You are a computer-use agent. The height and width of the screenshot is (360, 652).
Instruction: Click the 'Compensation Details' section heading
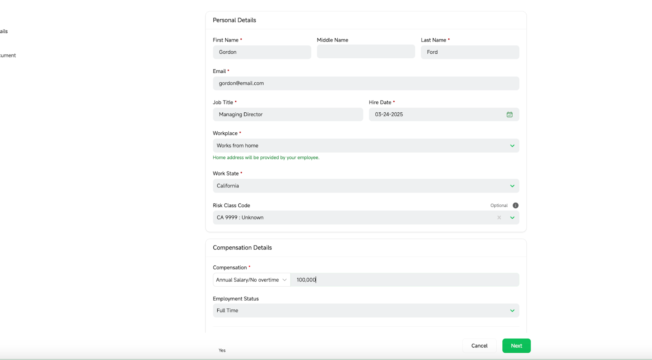click(x=242, y=248)
